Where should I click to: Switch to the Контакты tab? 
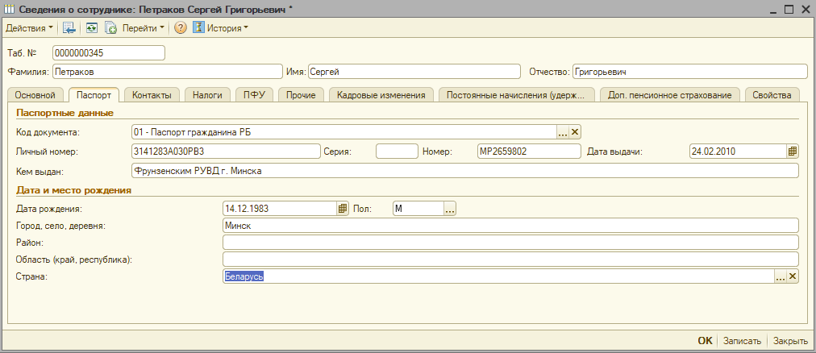(152, 95)
